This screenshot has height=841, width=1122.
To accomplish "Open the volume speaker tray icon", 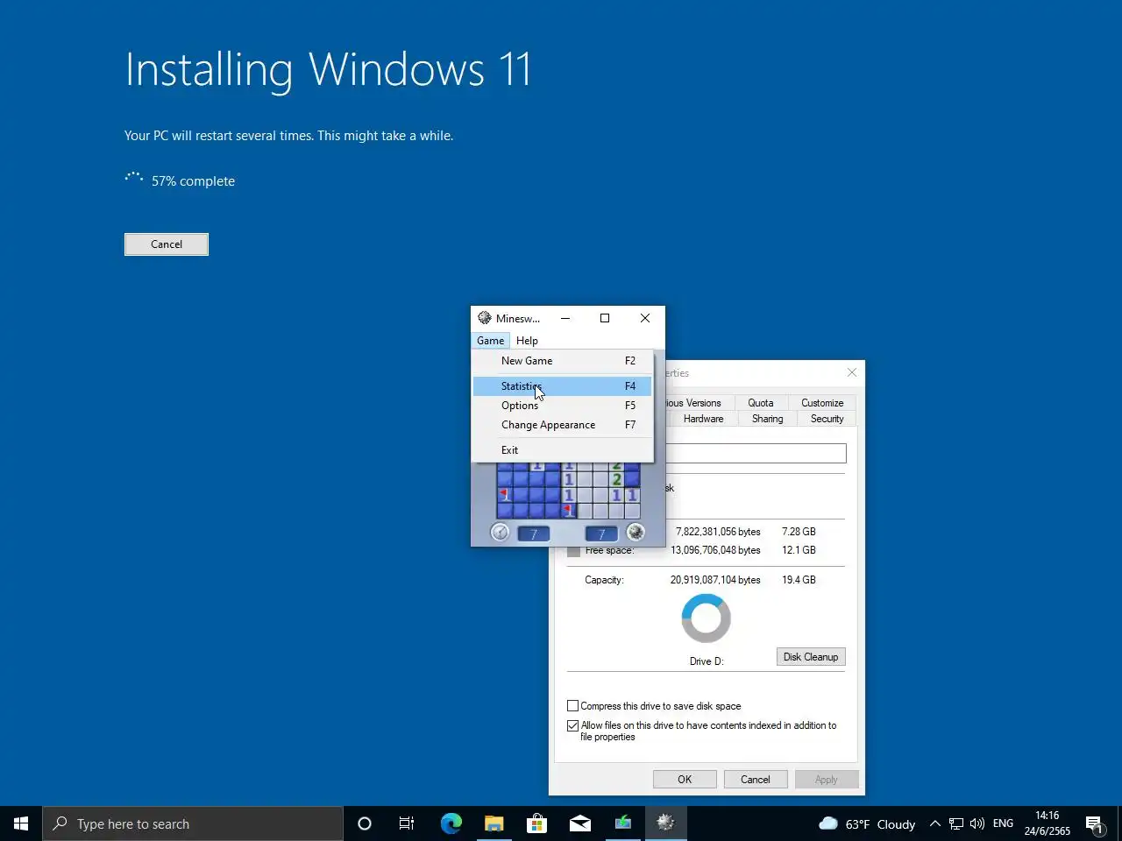I will pyautogui.click(x=977, y=823).
